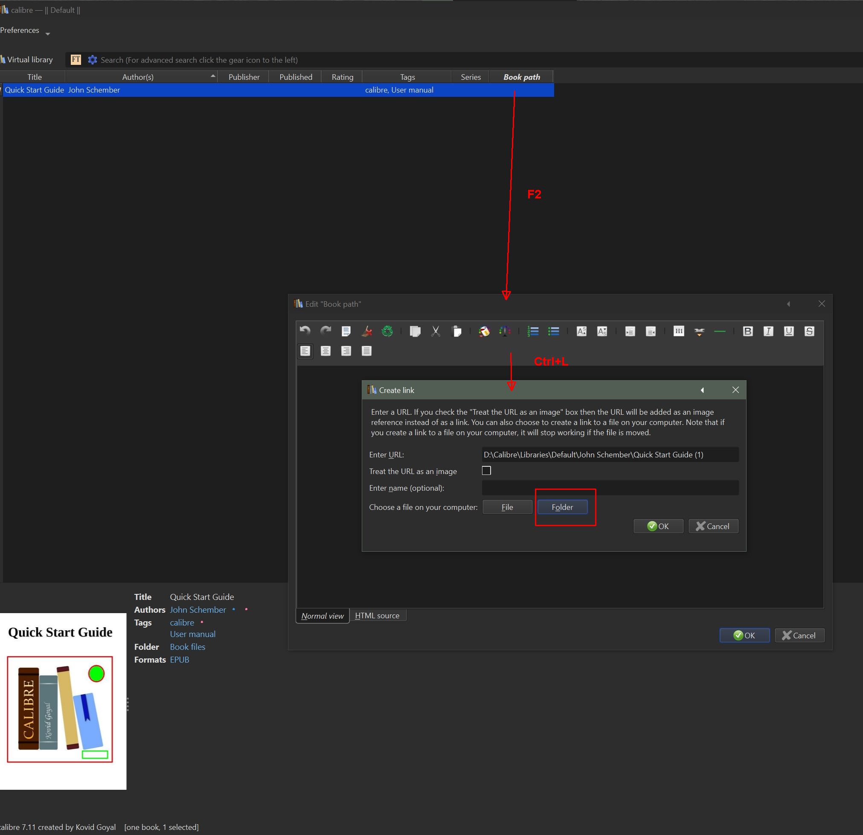
Task: Open Book files folder link
Action: coord(188,646)
